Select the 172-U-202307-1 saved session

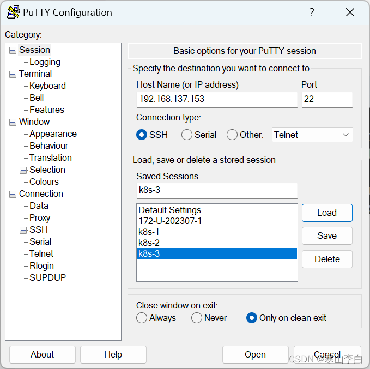[217, 221]
